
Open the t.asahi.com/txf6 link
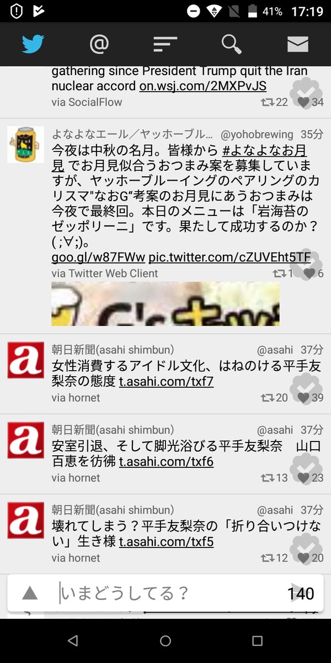167,461
